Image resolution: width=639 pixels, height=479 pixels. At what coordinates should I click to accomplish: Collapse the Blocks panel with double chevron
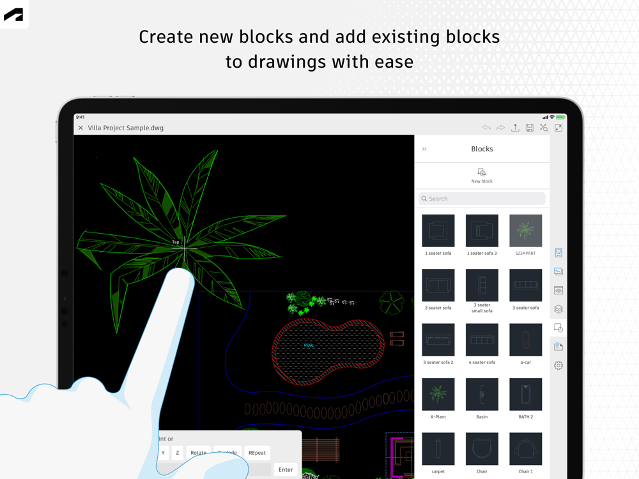[x=424, y=149]
